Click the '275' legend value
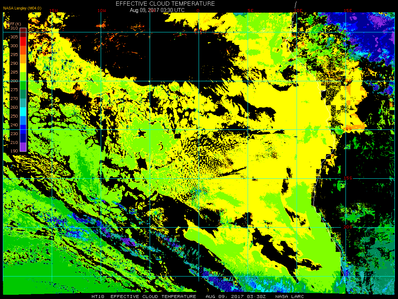398x299 pixels. [14, 90]
